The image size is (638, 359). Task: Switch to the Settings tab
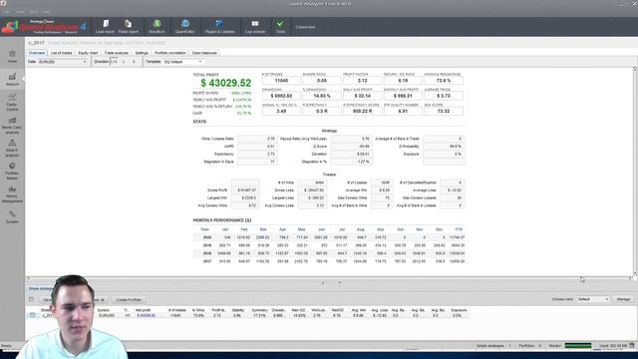[142, 53]
